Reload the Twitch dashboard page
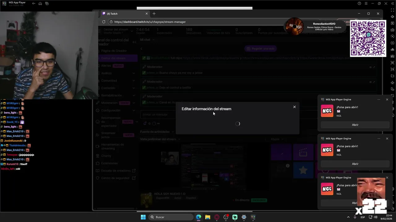The height and width of the screenshot is (222, 396). pos(104,22)
